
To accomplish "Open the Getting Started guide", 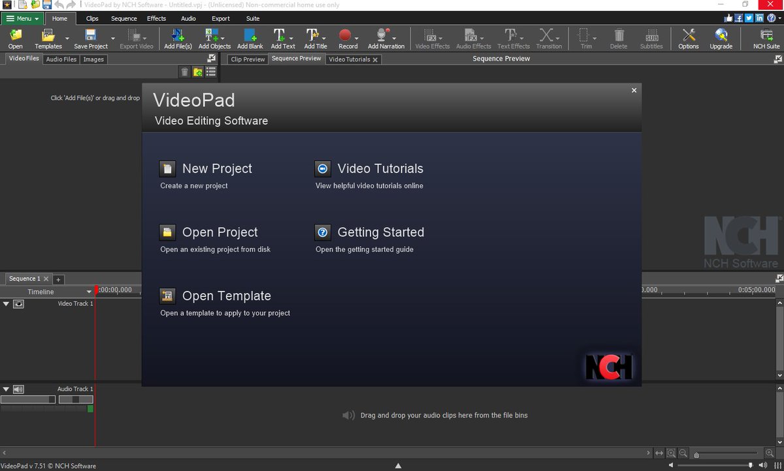I will [x=370, y=232].
